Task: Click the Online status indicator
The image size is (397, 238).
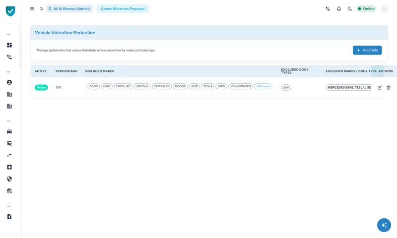Action: tap(366, 8)
